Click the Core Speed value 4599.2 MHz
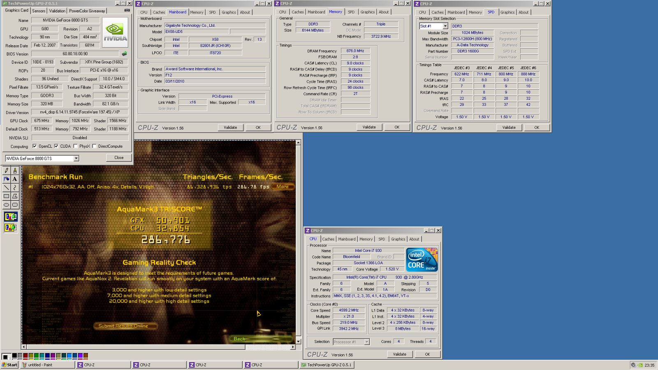658x370 pixels. click(348, 310)
